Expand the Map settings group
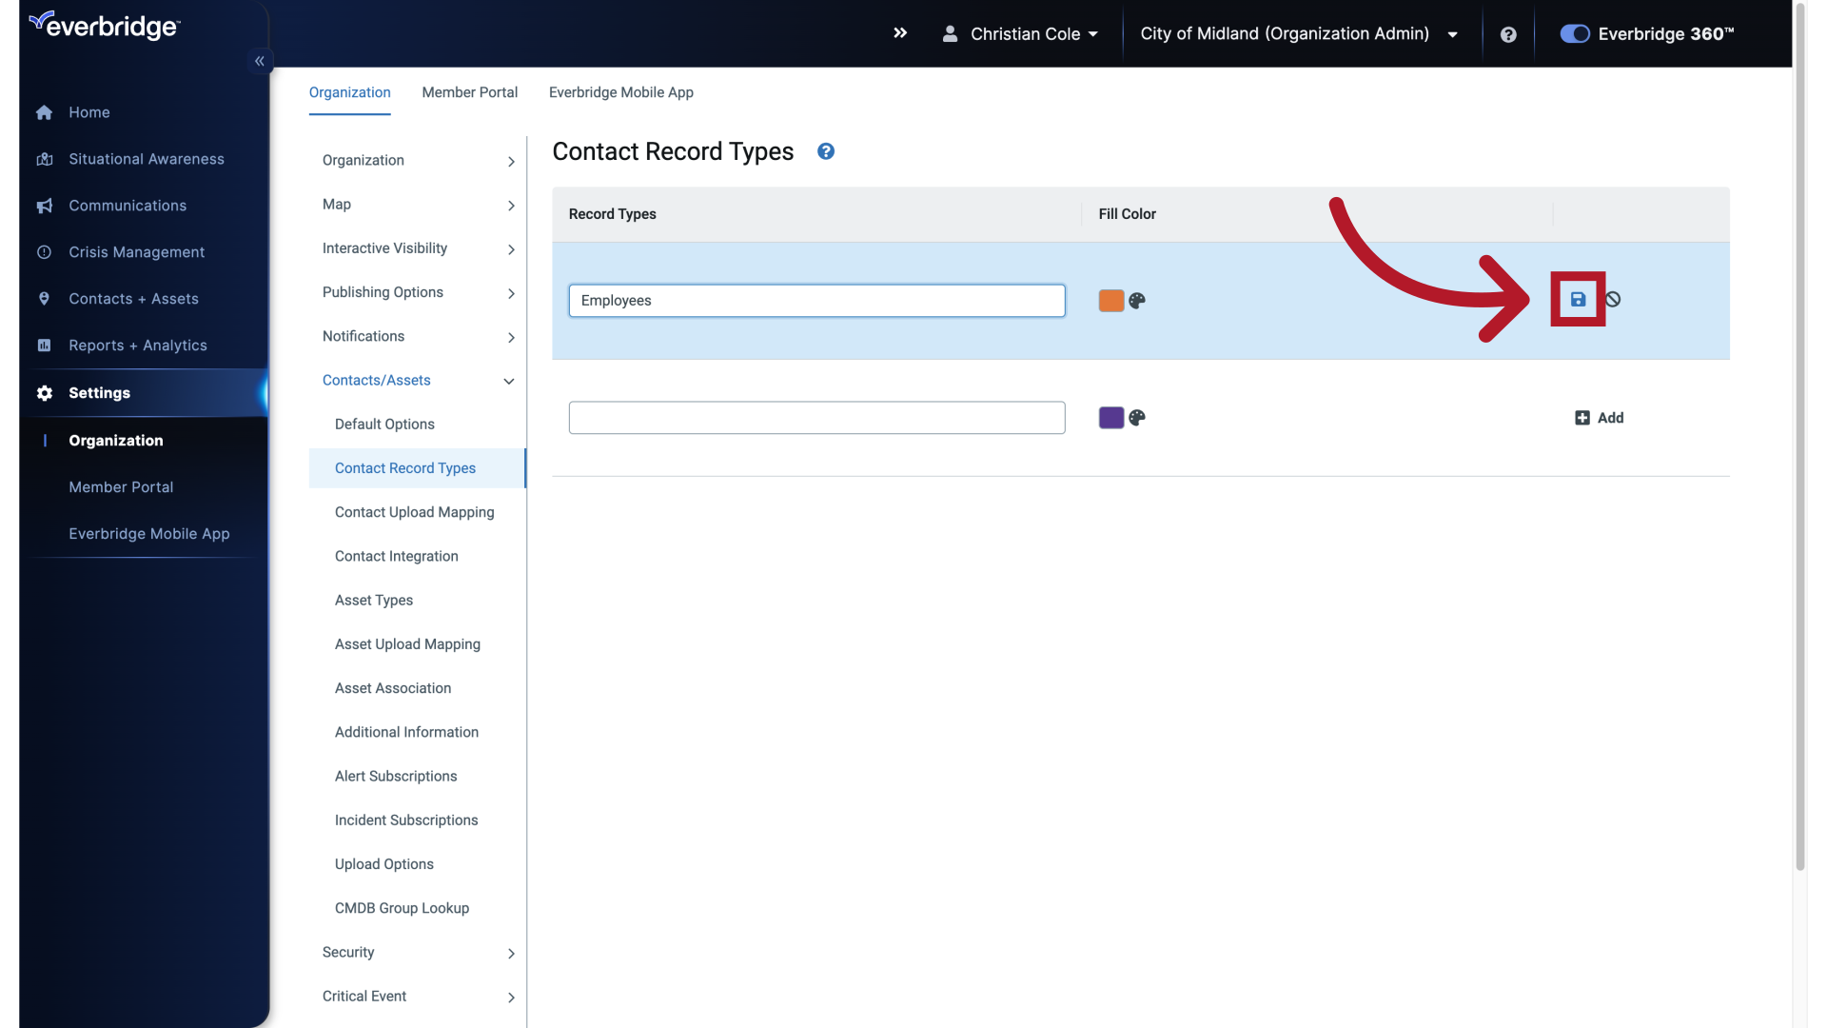Screen dimensions: 1827x1028 (419, 205)
